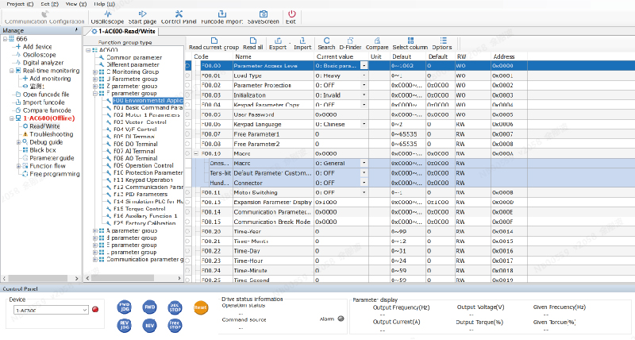This screenshot has width=635, height=340.
Task: Select radio button for F00.01 Load Type row
Action: [x=188, y=75]
